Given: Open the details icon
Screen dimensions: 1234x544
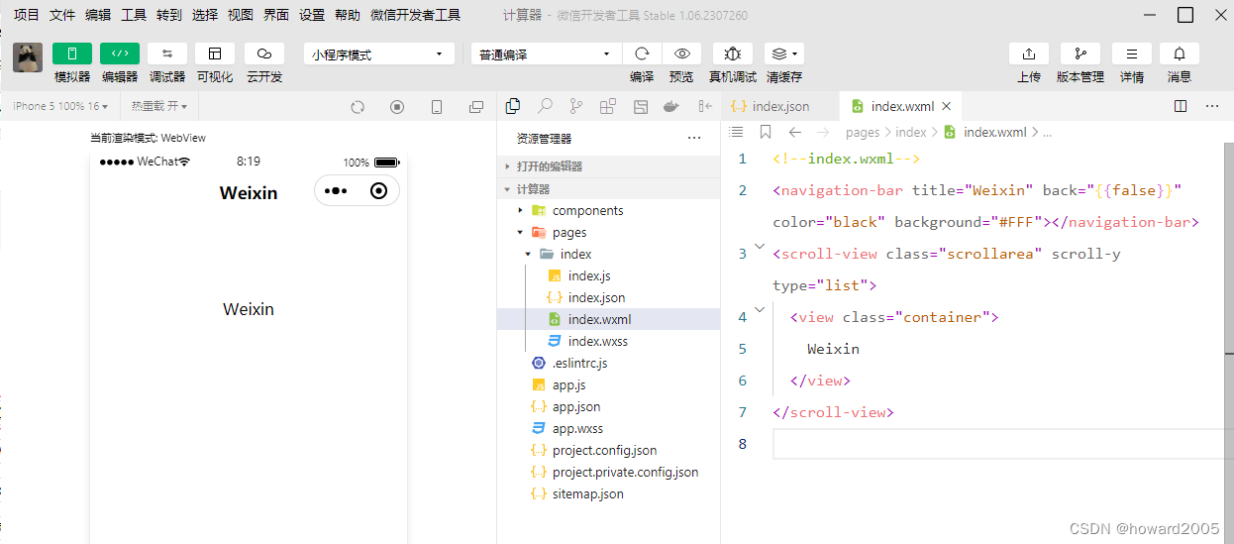Looking at the screenshot, I should [x=1132, y=54].
